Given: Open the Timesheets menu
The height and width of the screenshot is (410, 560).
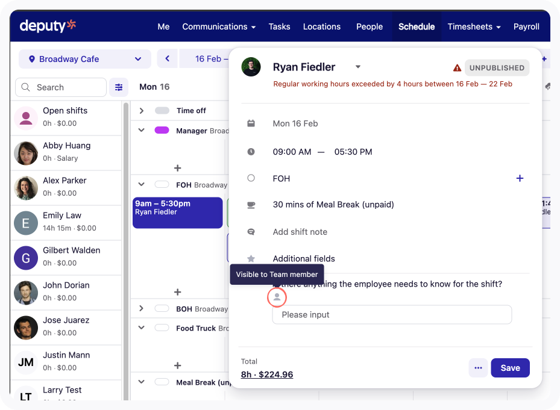Looking at the screenshot, I should 474,26.
